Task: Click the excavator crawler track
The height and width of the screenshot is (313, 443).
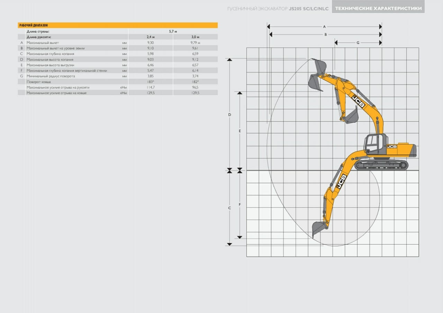Action: click(381, 165)
